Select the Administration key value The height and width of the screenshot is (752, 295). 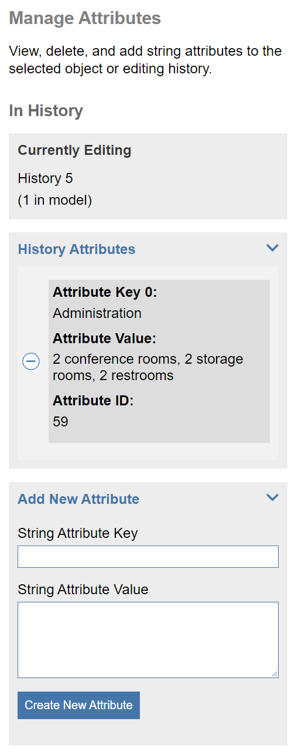tap(97, 313)
